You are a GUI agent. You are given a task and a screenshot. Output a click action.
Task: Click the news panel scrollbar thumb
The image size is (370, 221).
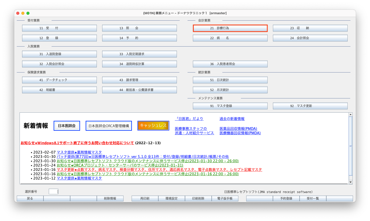click(x=351, y=146)
